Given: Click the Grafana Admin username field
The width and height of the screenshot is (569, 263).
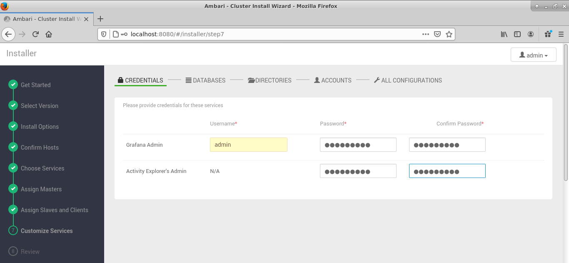Looking at the screenshot, I should (x=248, y=145).
